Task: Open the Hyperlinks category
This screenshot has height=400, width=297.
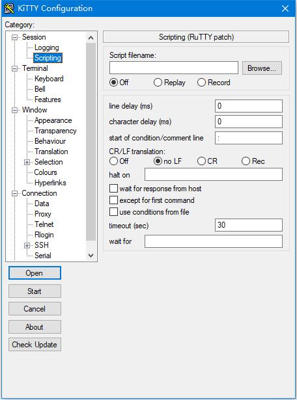Action: click(x=50, y=183)
